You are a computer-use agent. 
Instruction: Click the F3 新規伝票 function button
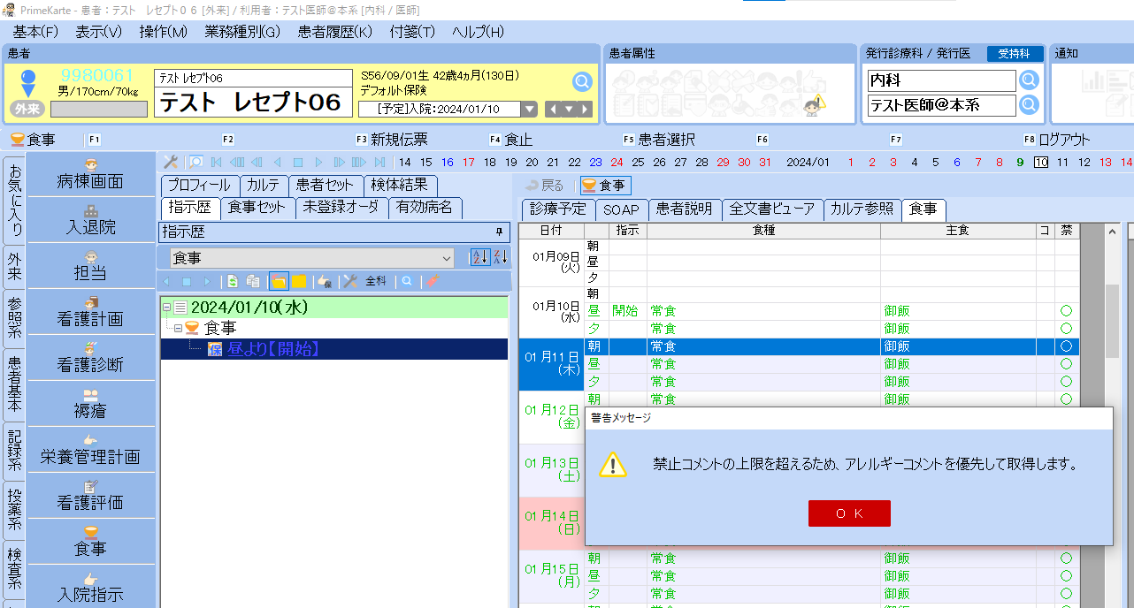[x=392, y=140]
